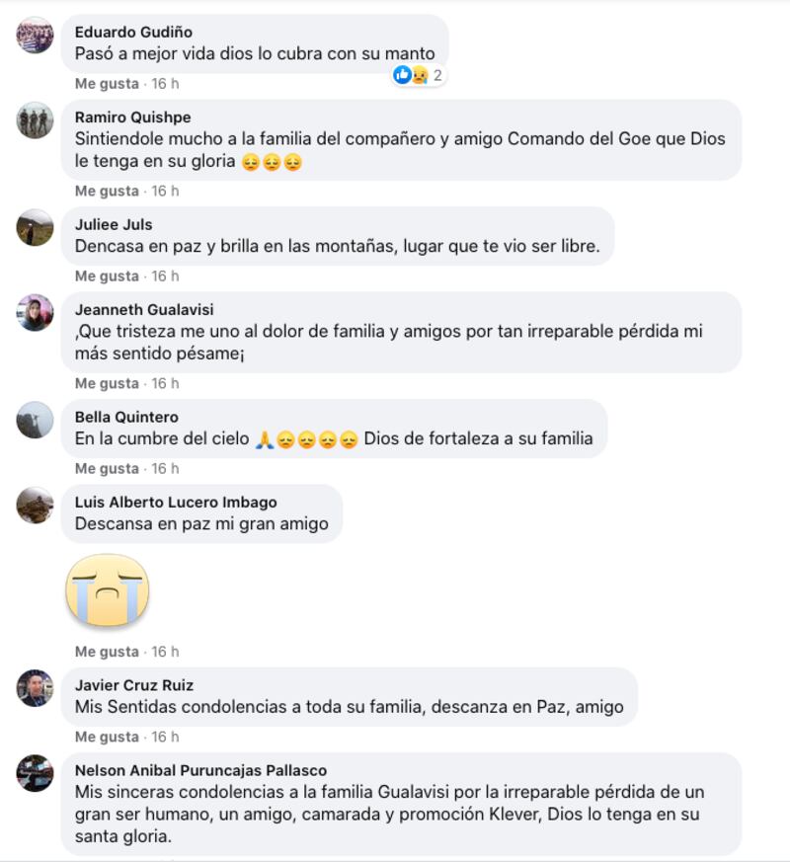
Task: Open the Bella Quintero name link
Action: point(126,417)
